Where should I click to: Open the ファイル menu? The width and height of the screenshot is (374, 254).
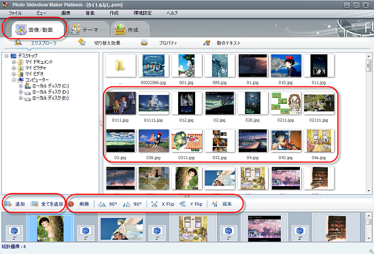[15, 13]
